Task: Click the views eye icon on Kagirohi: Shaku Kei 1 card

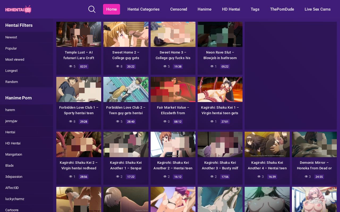Action: coord(212,121)
